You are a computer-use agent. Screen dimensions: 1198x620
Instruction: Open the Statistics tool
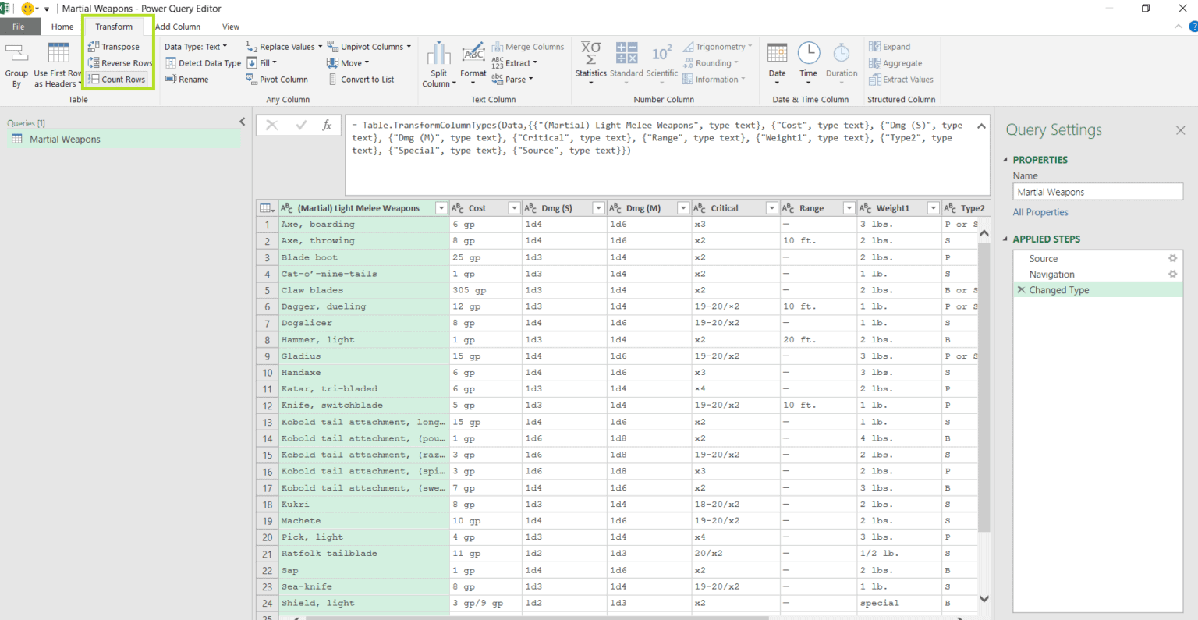pyautogui.click(x=590, y=62)
